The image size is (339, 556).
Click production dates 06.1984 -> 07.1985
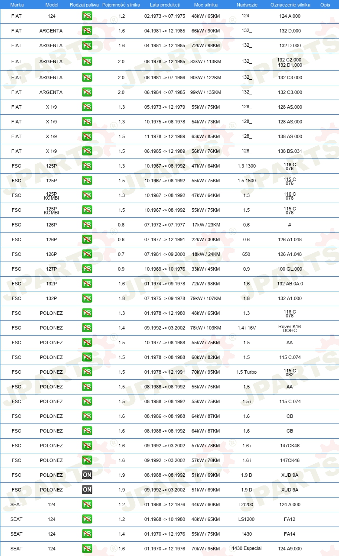pyautogui.click(x=165, y=92)
